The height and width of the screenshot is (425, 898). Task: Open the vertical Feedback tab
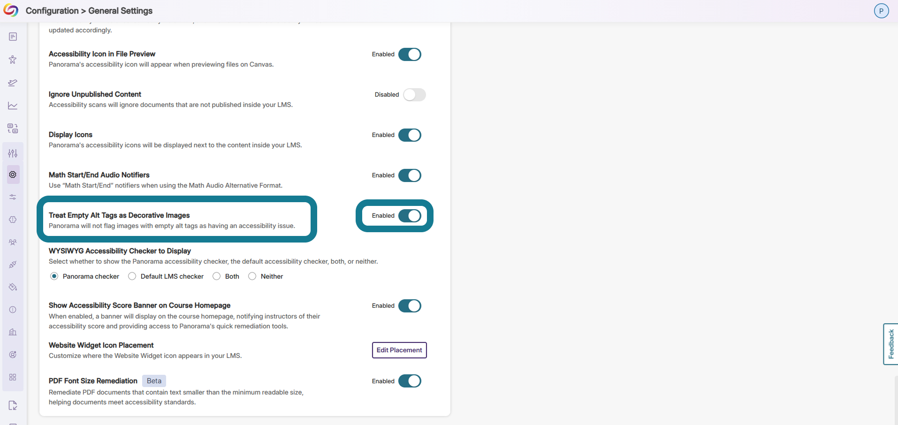point(890,344)
